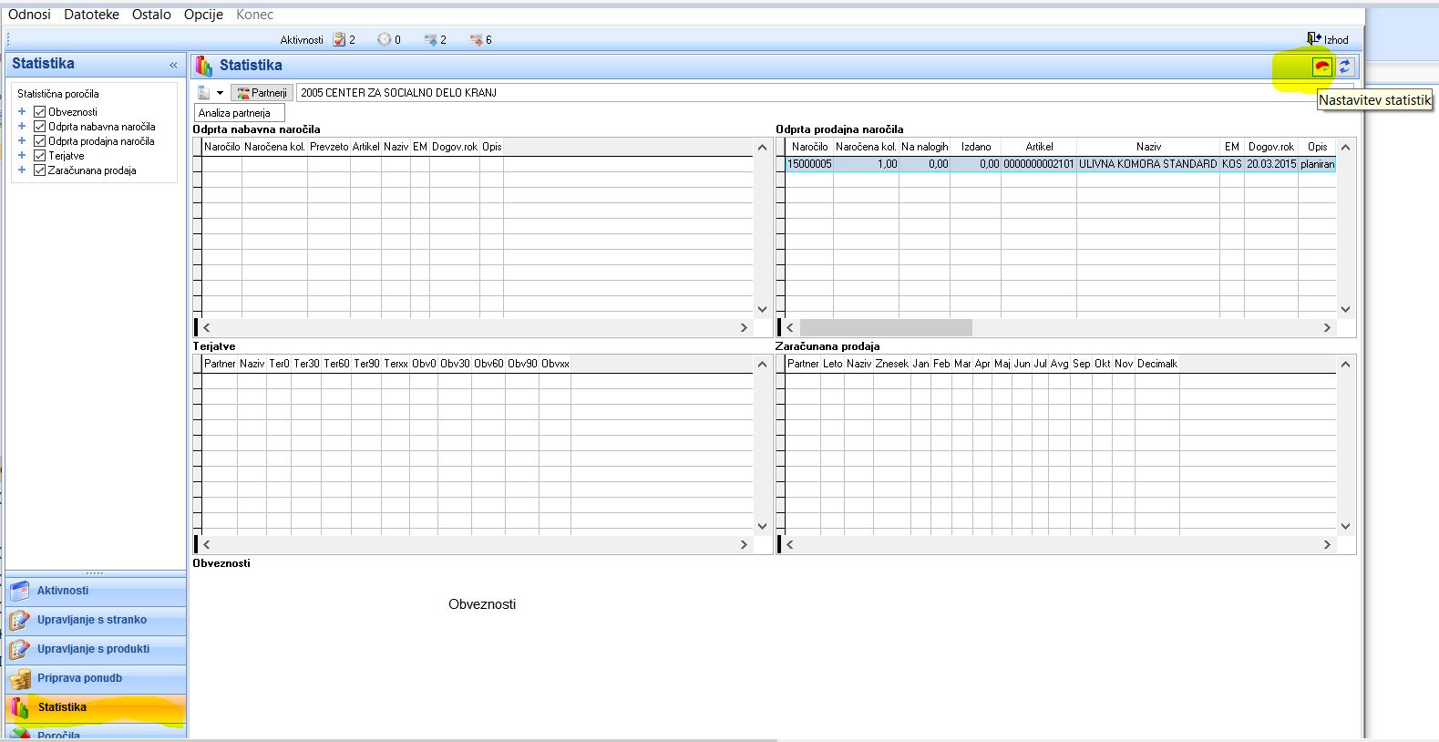Uncheck the Terjatve checkbox
This screenshot has height=742, width=1439.
pos(39,156)
